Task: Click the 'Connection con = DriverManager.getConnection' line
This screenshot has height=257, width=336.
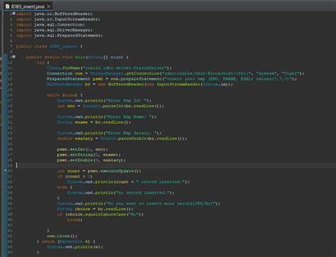Action: (x=176, y=74)
